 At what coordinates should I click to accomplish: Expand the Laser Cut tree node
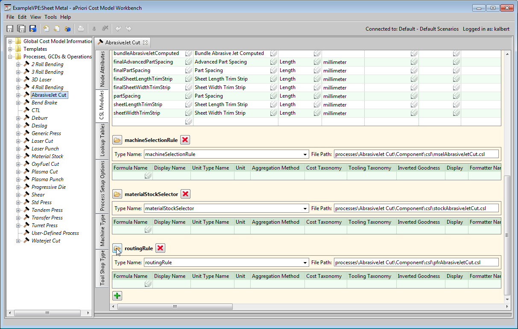(18, 141)
